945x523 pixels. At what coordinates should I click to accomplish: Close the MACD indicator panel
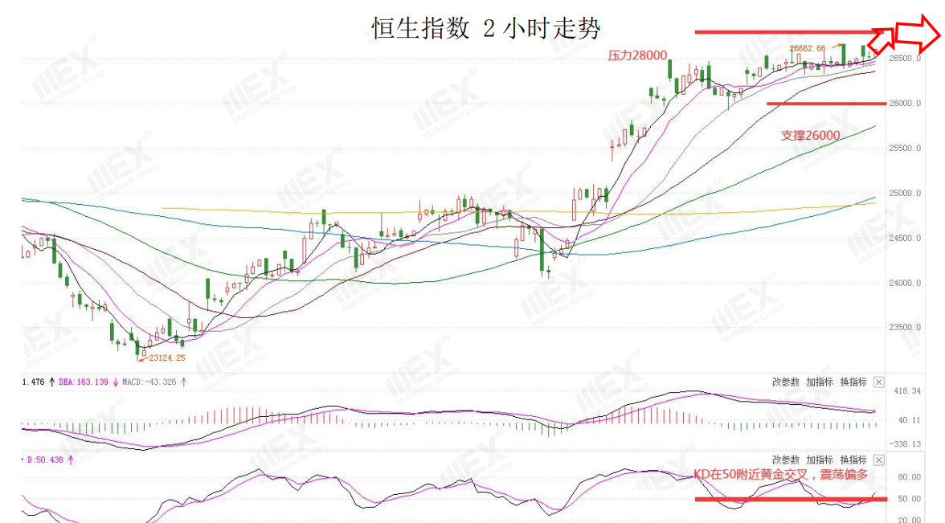(879, 382)
